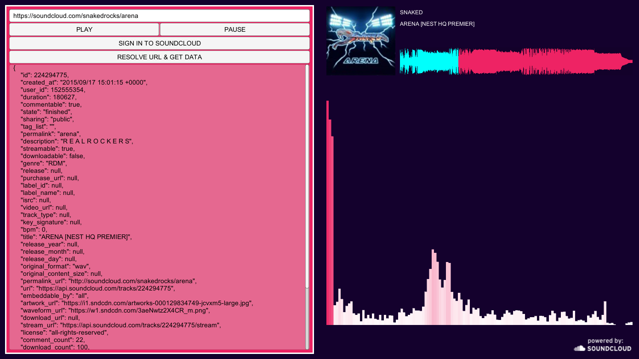Click the "id": 224294775 line
This screenshot has height=359, width=639.
click(44, 75)
